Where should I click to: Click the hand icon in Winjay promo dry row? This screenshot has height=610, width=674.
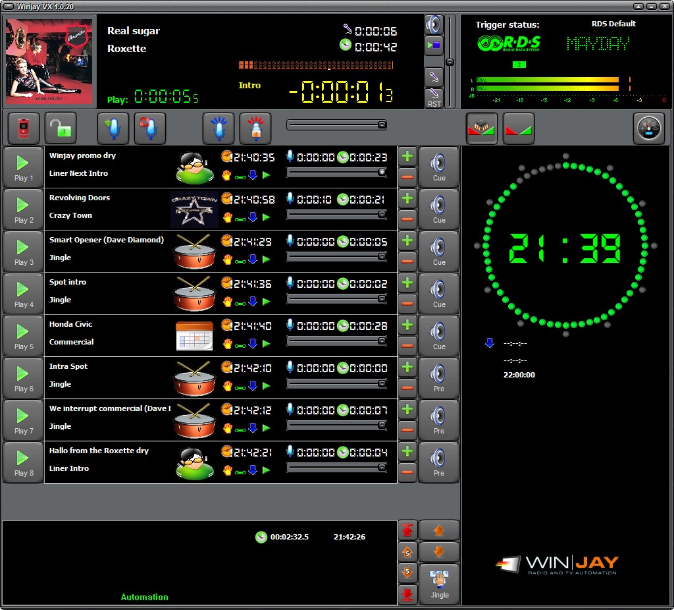227,175
